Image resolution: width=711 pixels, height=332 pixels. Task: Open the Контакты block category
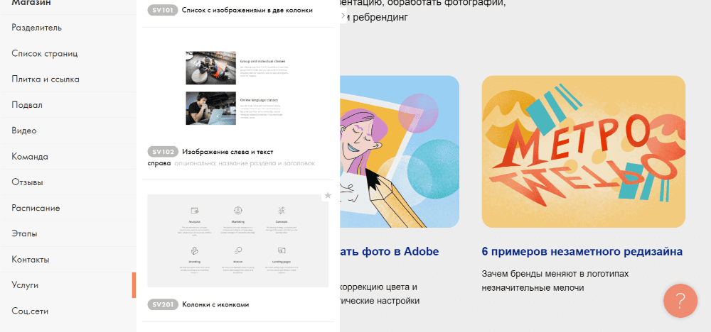[x=68, y=260]
